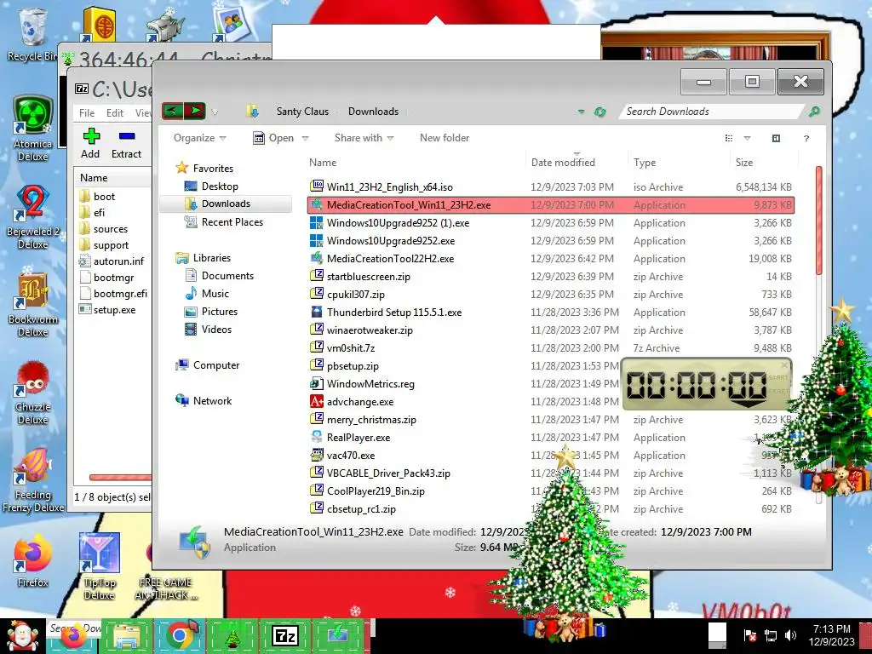Screen dimensions: 872x654
Task: Sort by the Type column header
Action: [x=645, y=163]
